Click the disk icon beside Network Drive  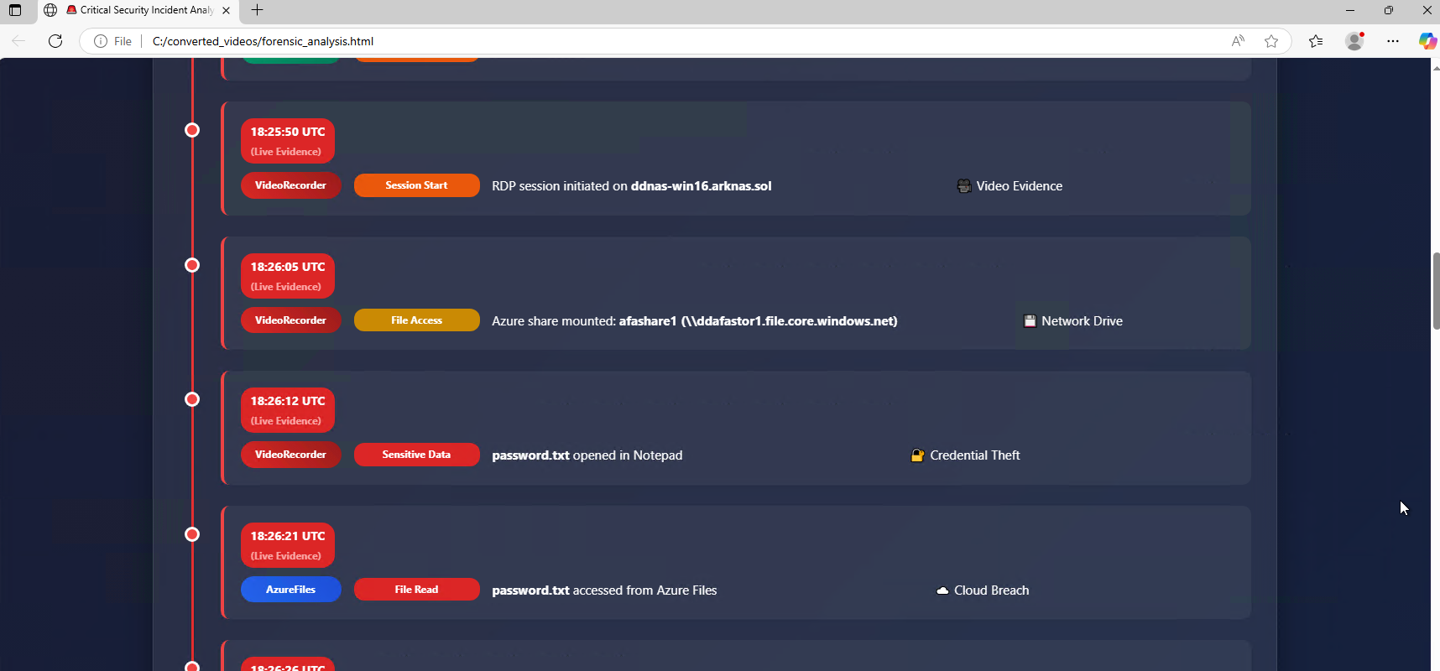click(x=1030, y=321)
